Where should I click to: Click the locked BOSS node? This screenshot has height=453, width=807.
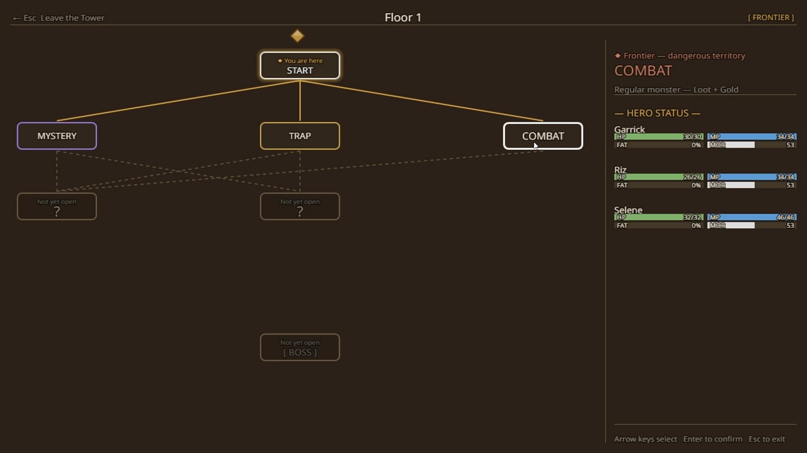coord(300,347)
